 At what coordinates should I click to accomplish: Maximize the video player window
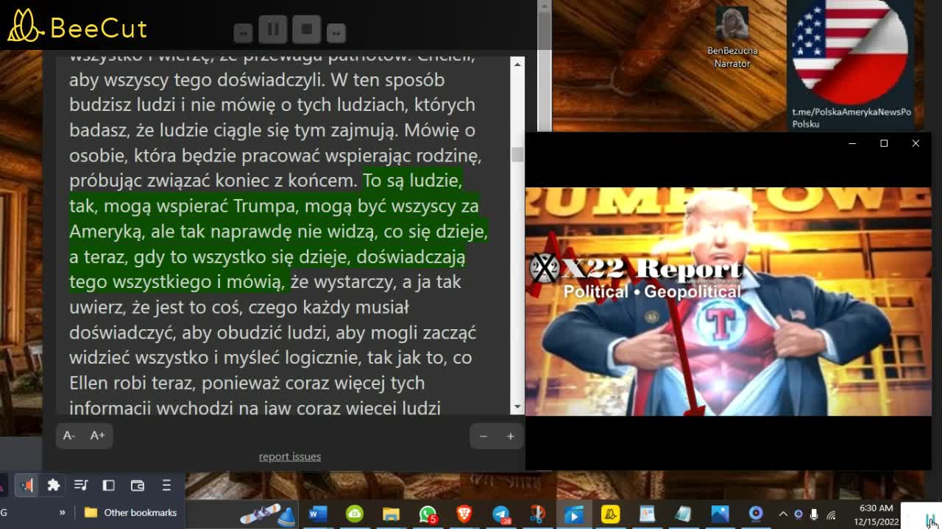click(x=884, y=143)
